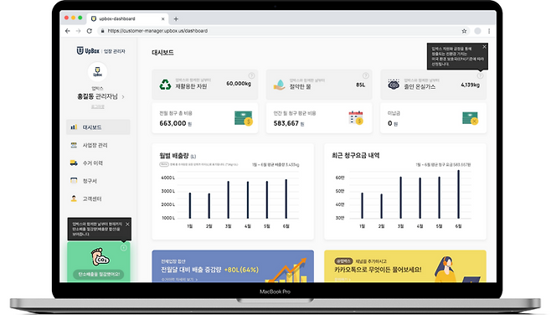Image resolution: width=551 pixels, height=315 pixels.
Task: Click the 1월 bar in 월별 배출량 chart
Action: [190, 205]
